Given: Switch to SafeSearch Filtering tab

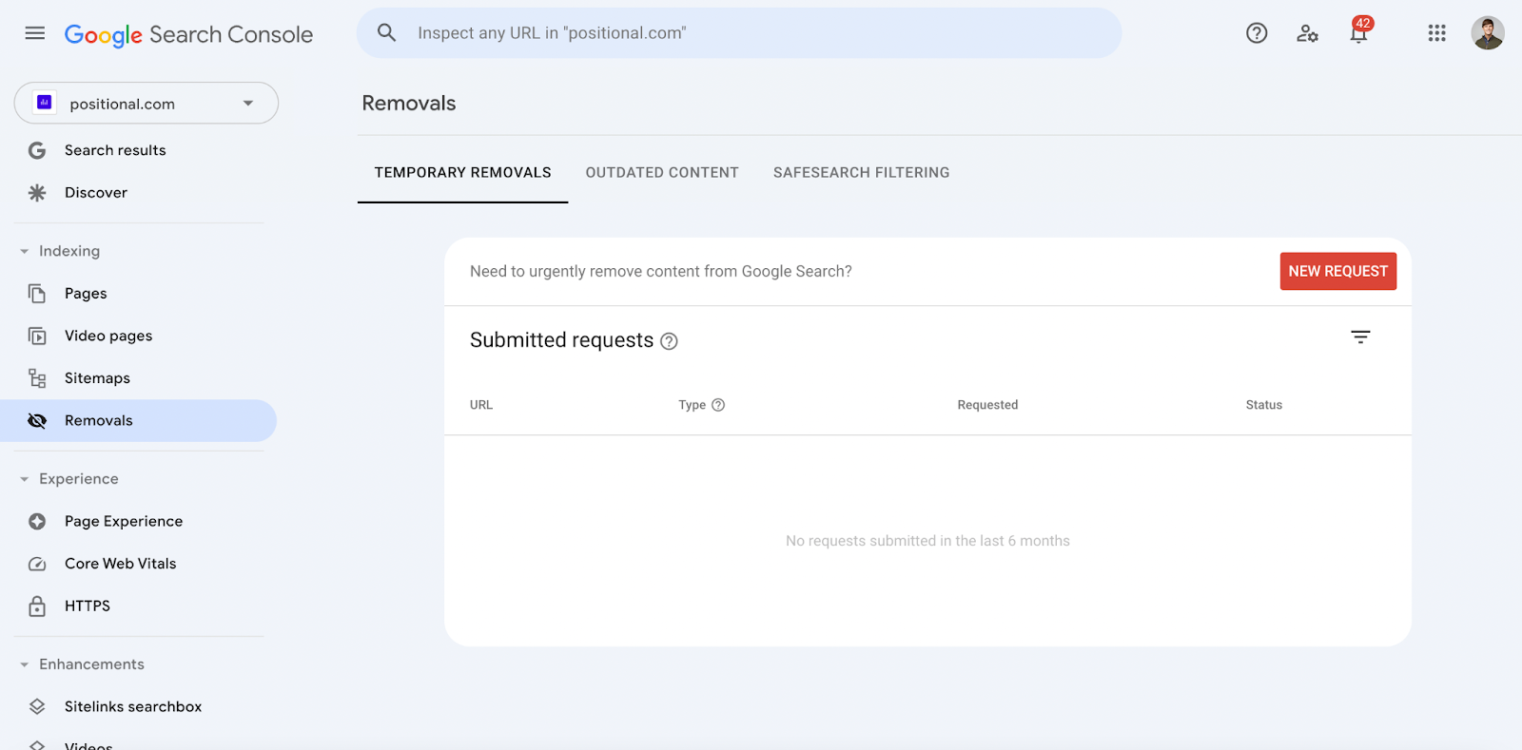Looking at the screenshot, I should coord(861,172).
